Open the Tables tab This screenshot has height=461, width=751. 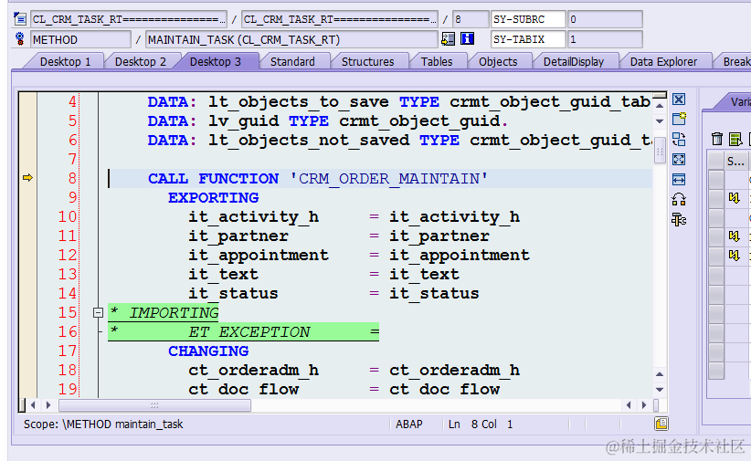(437, 62)
